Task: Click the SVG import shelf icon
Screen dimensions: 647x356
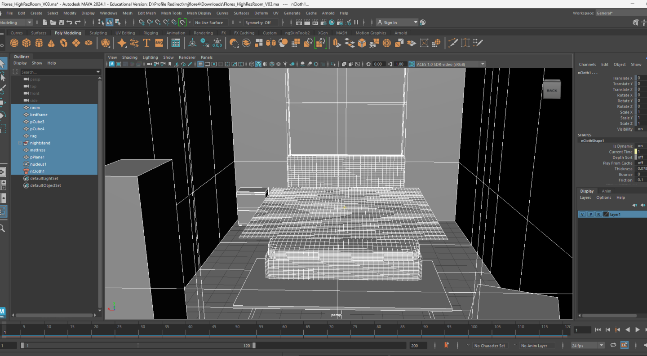Action: (159, 43)
